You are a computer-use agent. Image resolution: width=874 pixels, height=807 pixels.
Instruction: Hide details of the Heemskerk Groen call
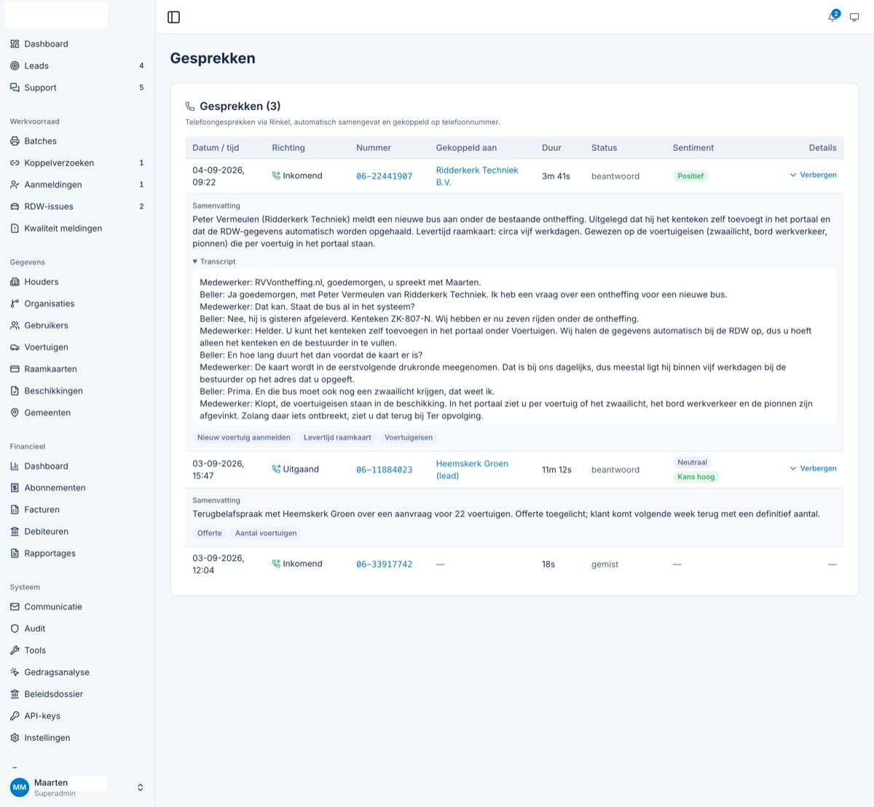point(813,468)
